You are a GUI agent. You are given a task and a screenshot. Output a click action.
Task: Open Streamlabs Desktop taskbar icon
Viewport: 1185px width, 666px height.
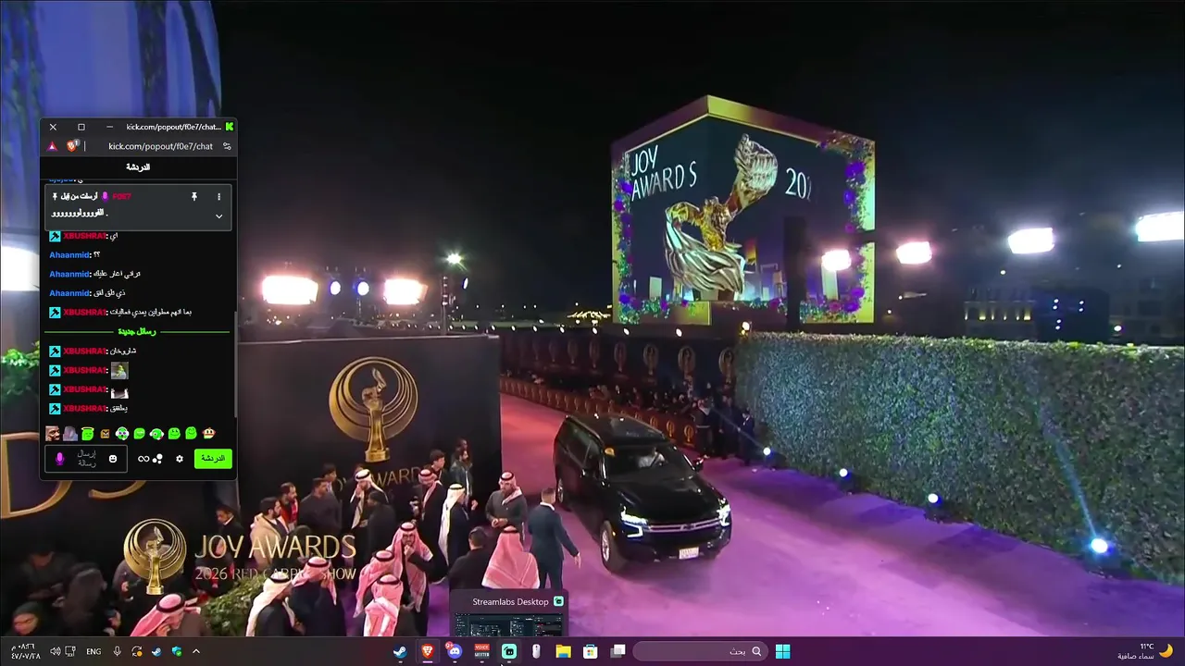[509, 651]
